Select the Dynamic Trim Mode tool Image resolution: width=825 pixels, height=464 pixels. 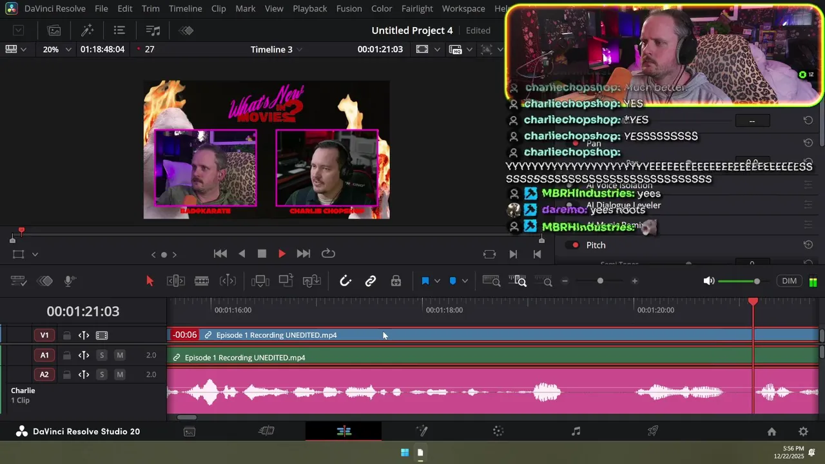[x=202, y=281]
